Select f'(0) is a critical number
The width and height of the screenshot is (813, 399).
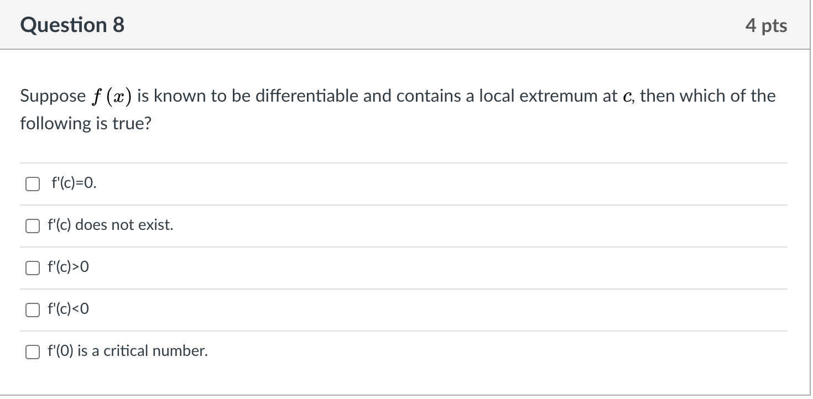tap(32, 351)
